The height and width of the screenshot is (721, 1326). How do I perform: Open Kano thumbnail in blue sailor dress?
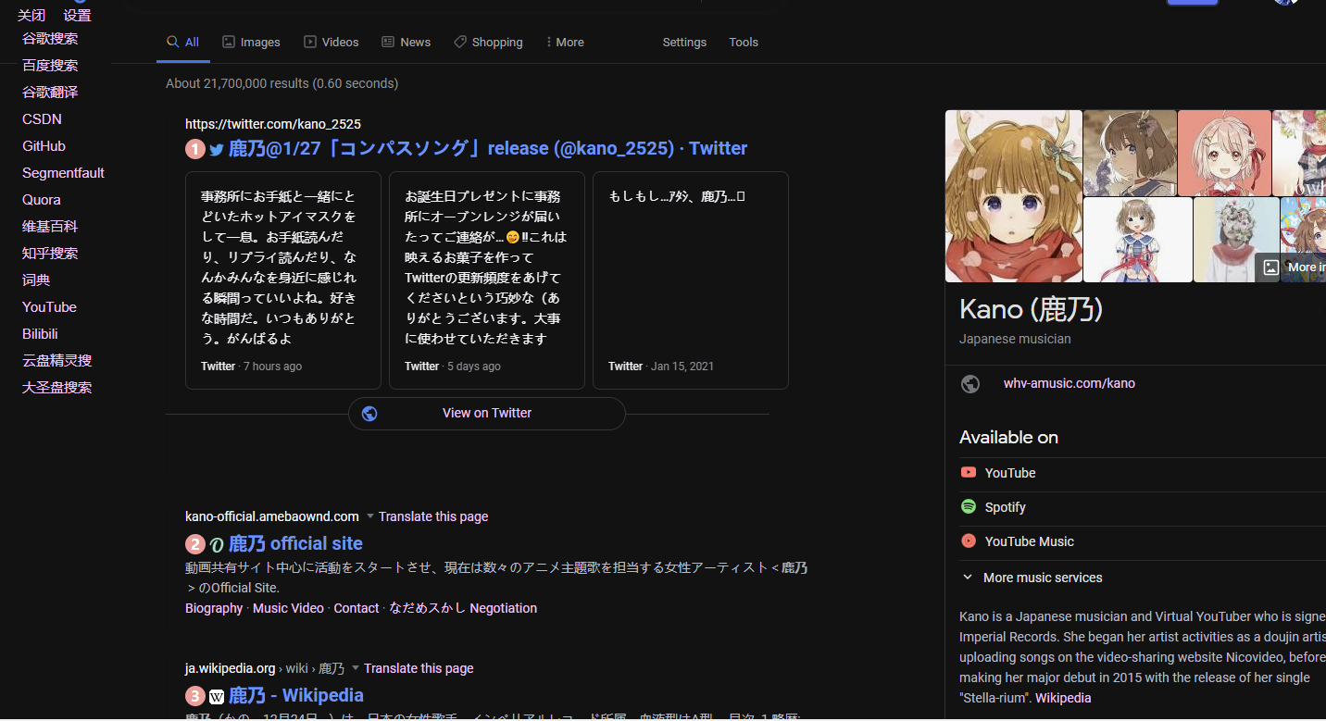pos(1138,240)
